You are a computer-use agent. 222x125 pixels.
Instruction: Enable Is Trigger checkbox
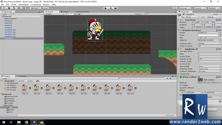coord(199,85)
